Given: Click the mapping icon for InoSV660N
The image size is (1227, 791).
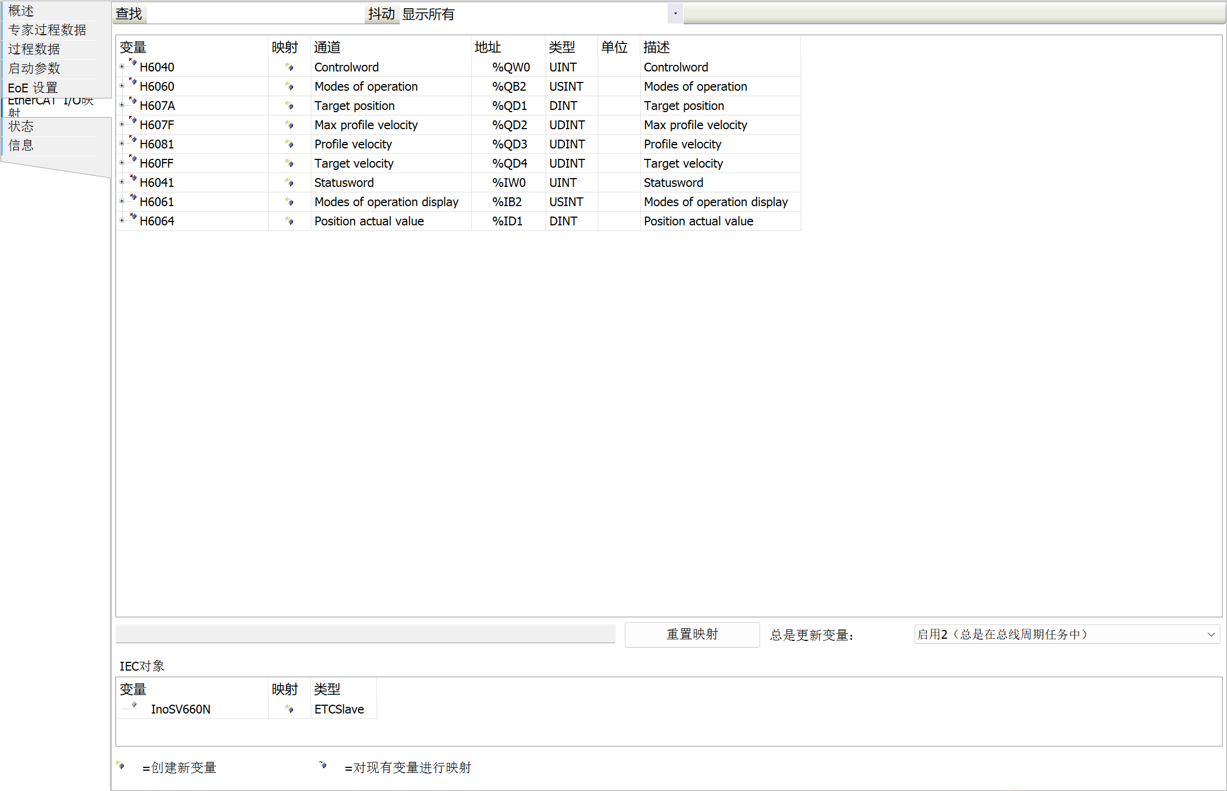Looking at the screenshot, I should pos(289,709).
